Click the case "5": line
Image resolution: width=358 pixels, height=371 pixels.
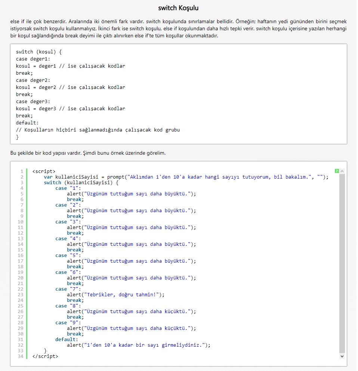pyautogui.click(x=68, y=256)
